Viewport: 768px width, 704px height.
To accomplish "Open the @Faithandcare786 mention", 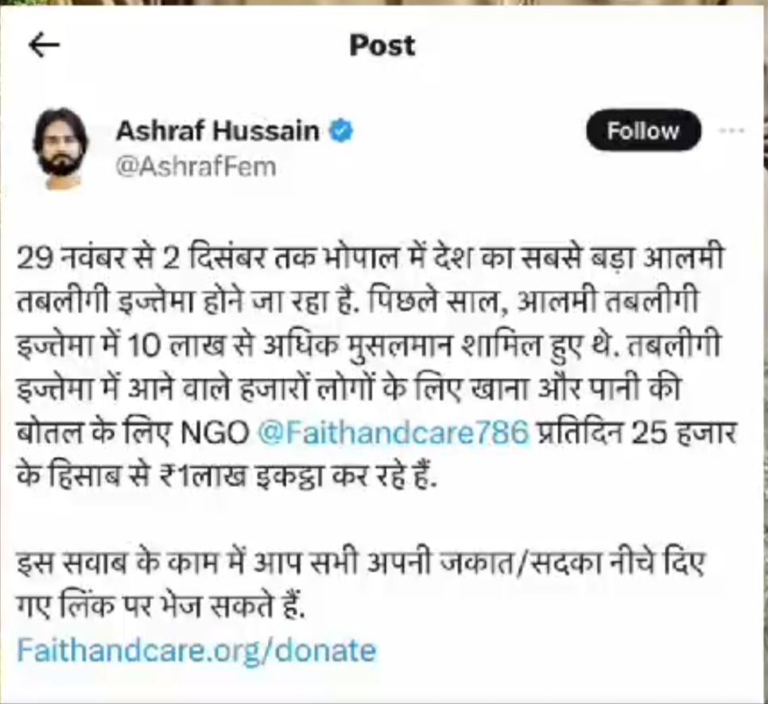I will (x=394, y=432).
